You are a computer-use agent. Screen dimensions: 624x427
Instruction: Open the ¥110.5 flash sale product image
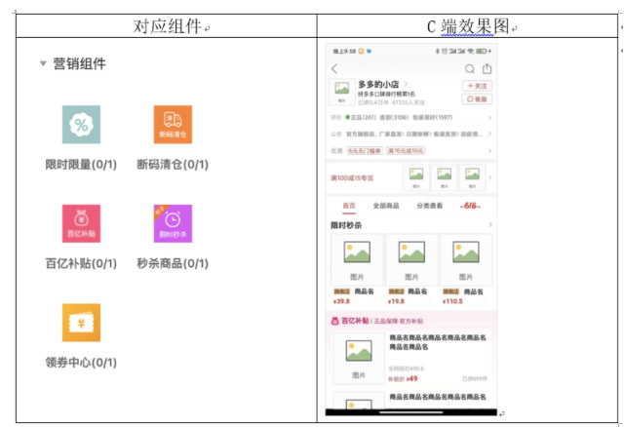[466, 260]
